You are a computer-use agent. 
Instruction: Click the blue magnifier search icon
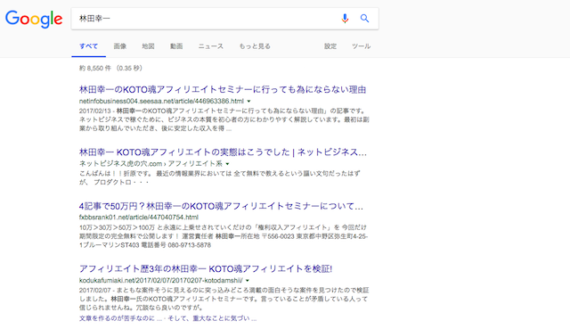[364, 18]
